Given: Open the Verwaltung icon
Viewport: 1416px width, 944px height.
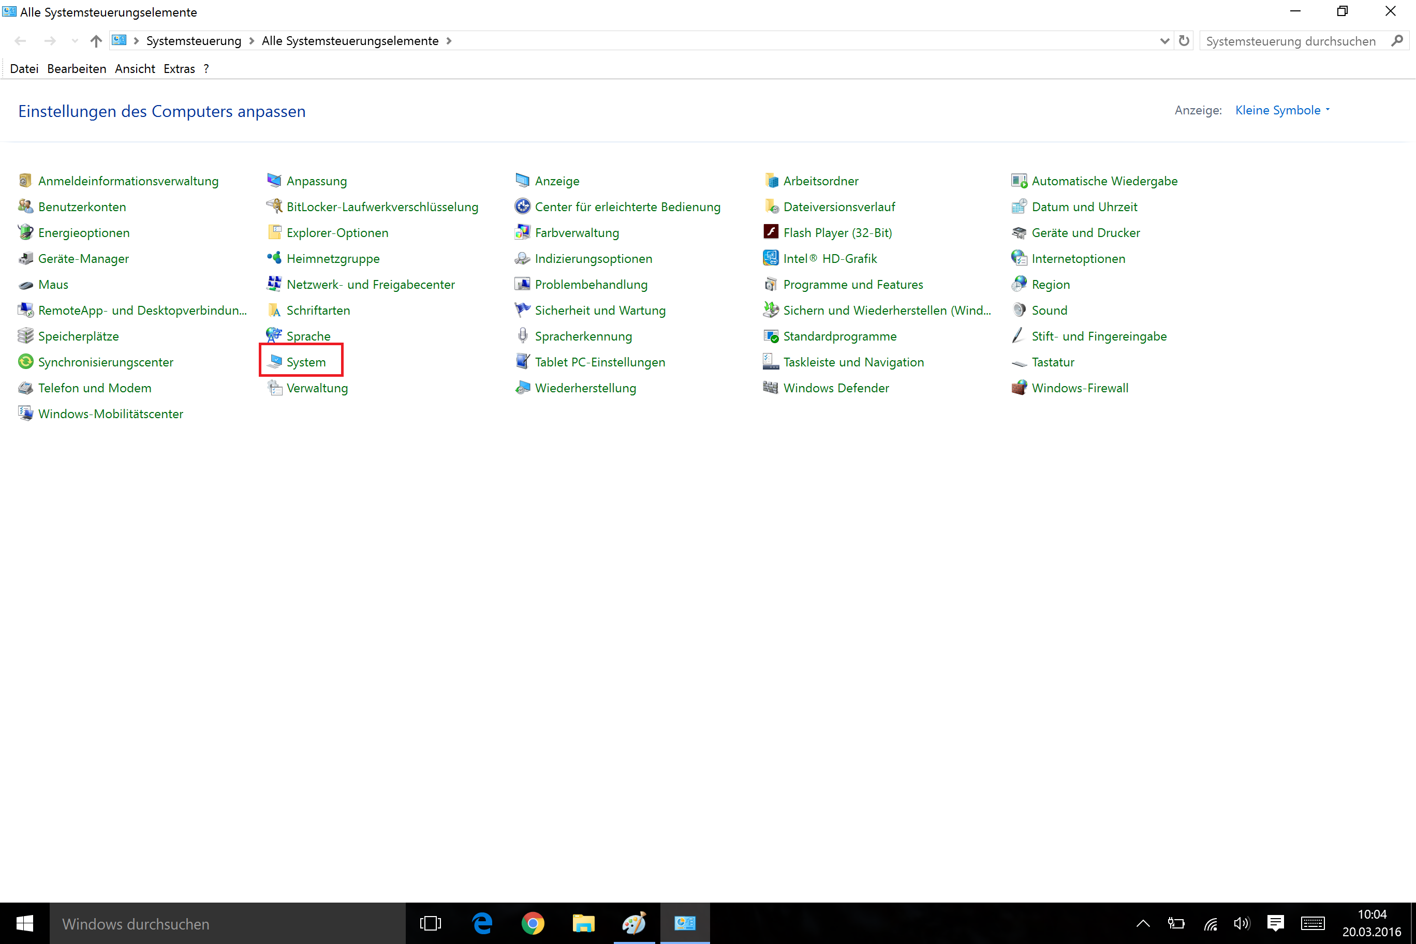Looking at the screenshot, I should pyautogui.click(x=274, y=388).
